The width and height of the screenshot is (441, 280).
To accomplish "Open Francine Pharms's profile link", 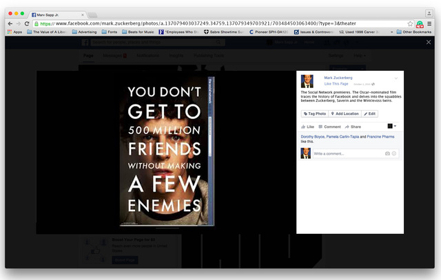I will click(380, 137).
